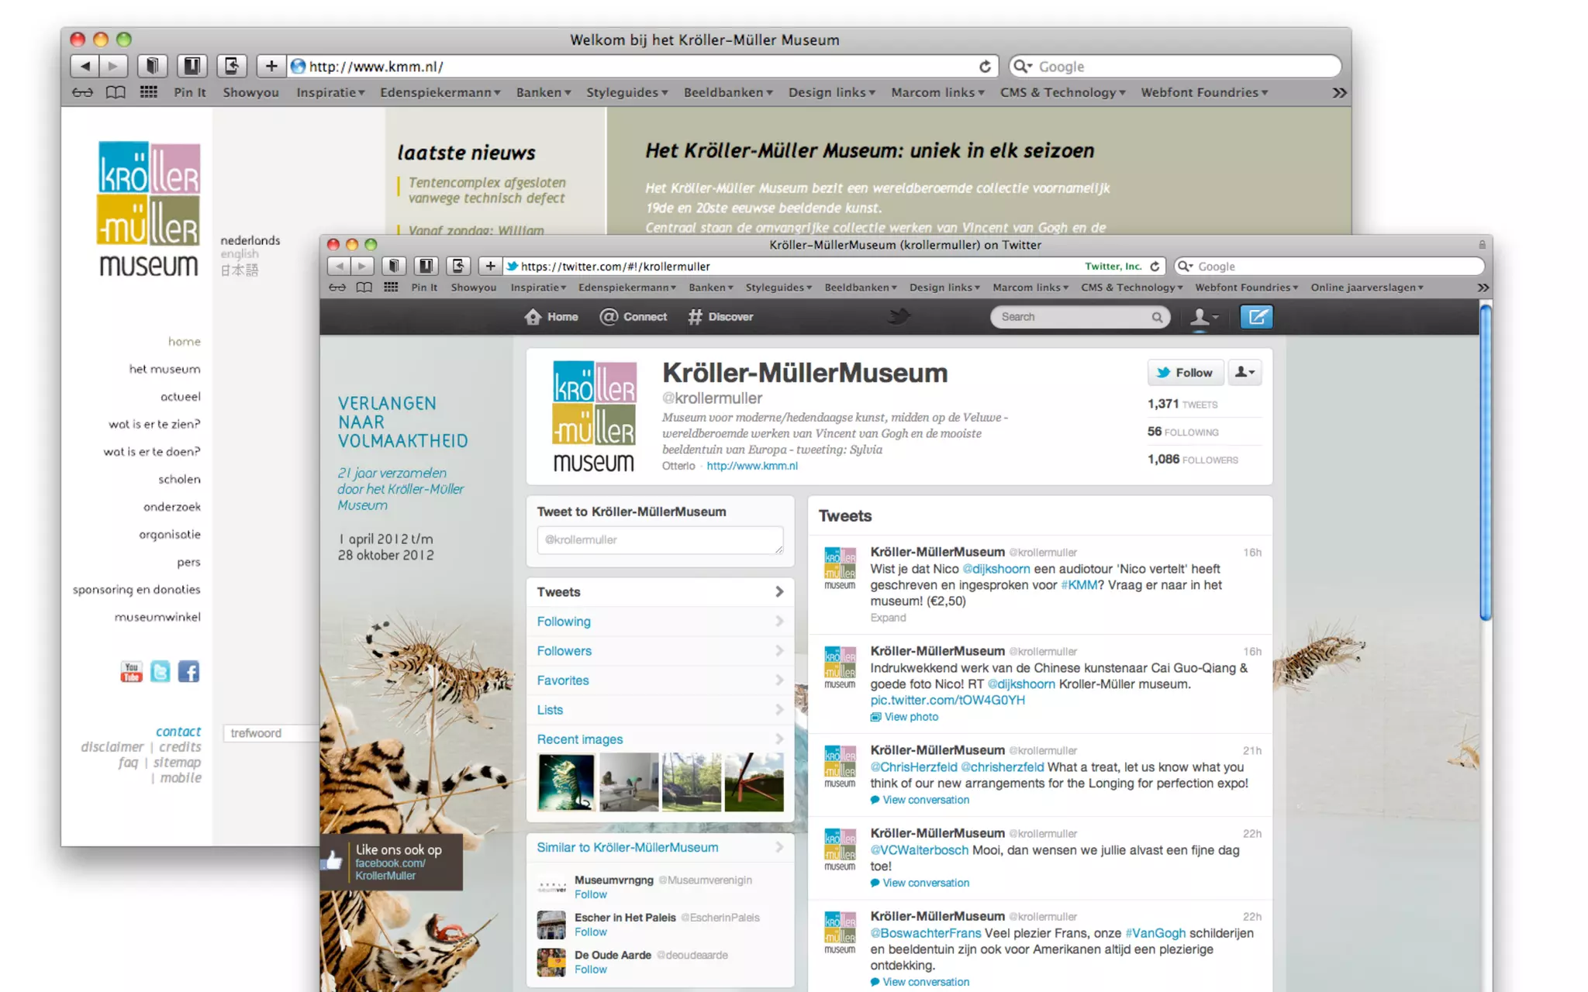The width and height of the screenshot is (1588, 992).
Task: Switch the museum site language to english
Action: 240,254
